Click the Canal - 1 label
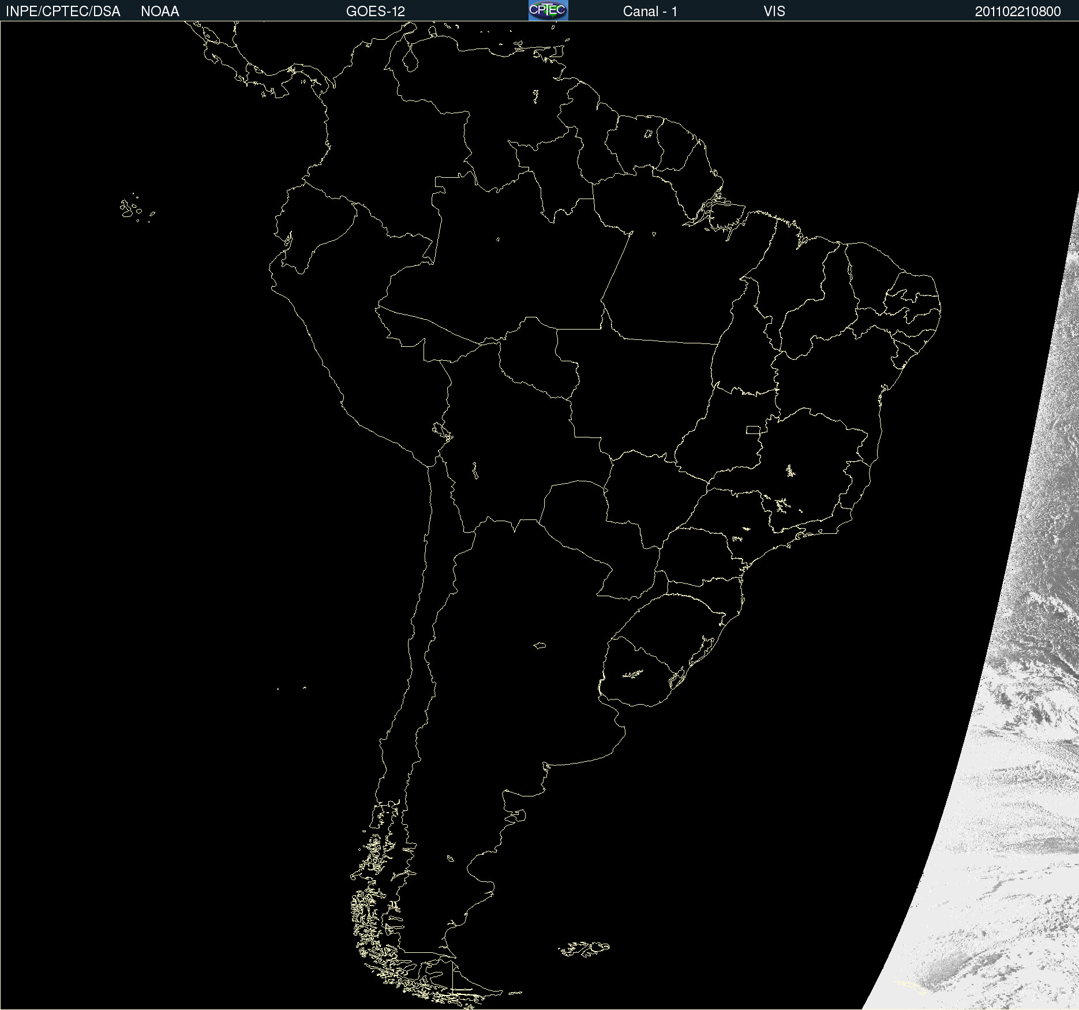The width and height of the screenshot is (1079, 1010). [x=650, y=12]
